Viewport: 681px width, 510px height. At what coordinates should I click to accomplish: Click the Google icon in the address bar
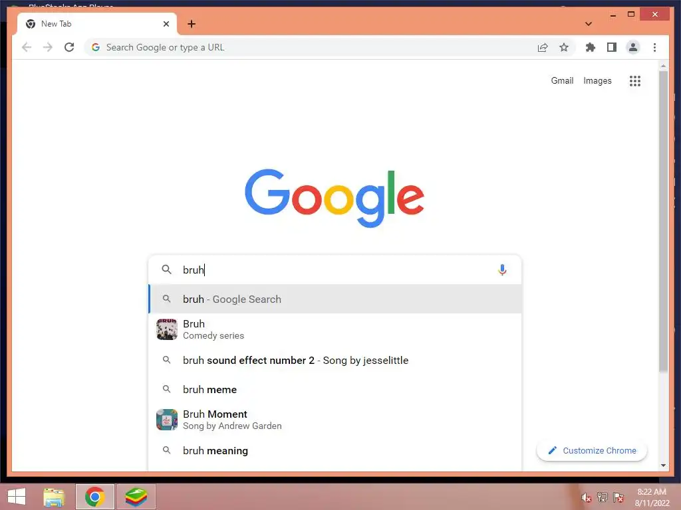click(x=96, y=47)
